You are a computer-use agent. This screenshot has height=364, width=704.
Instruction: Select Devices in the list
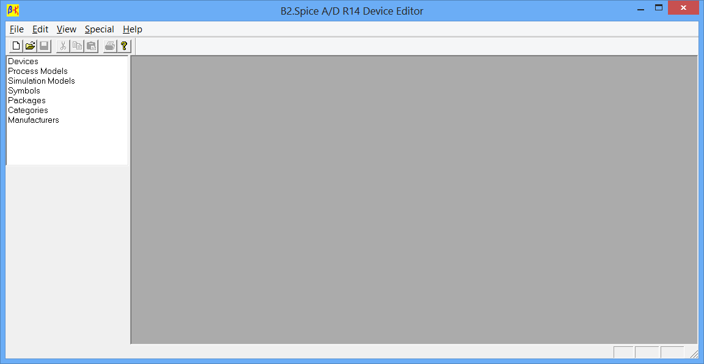point(23,61)
